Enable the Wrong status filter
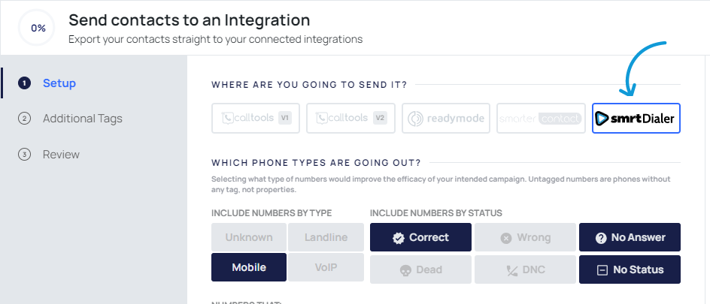Screen dimensions: 710x304 click(x=525, y=237)
